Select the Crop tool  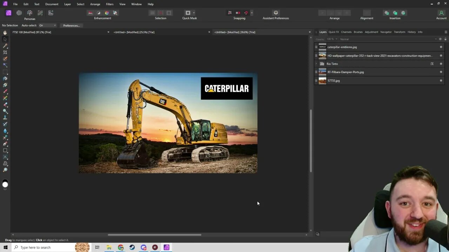click(x=5, y=52)
